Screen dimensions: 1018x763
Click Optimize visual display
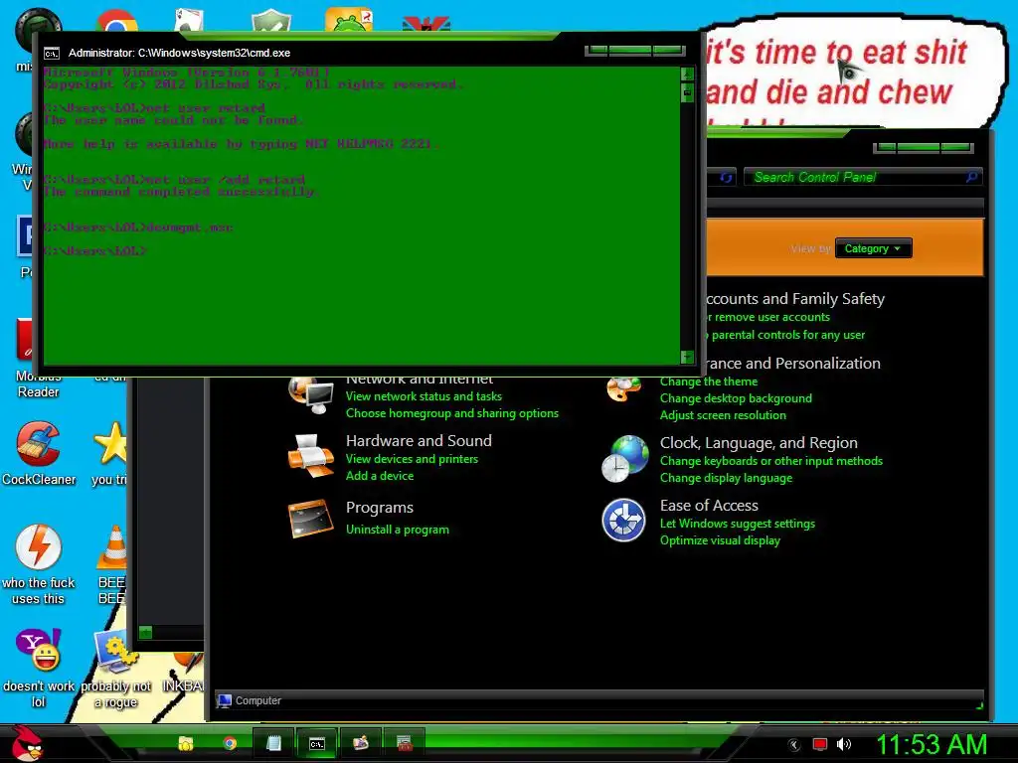click(720, 540)
